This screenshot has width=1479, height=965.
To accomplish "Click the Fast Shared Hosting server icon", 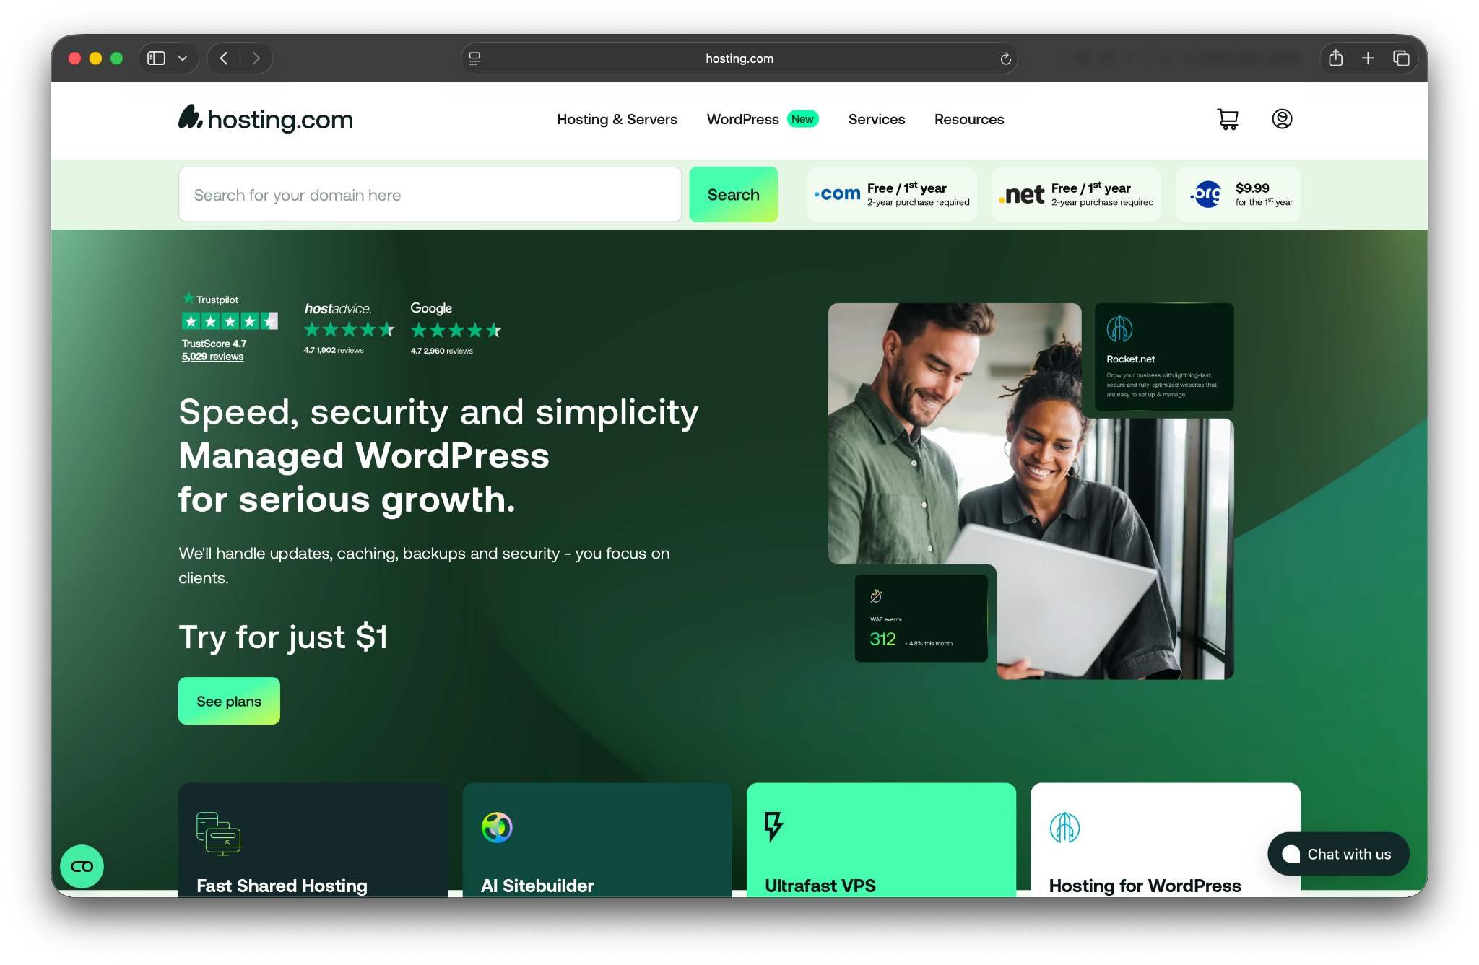I will [218, 833].
